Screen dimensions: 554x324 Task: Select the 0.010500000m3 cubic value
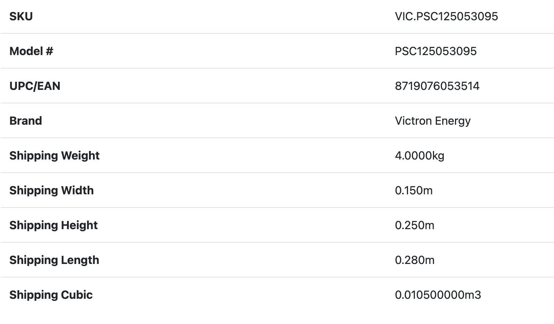(x=438, y=295)
